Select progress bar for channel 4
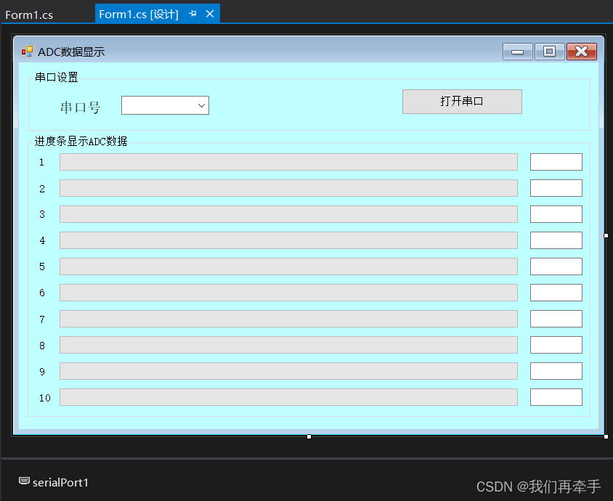This screenshot has width=613, height=501. pos(288,240)
